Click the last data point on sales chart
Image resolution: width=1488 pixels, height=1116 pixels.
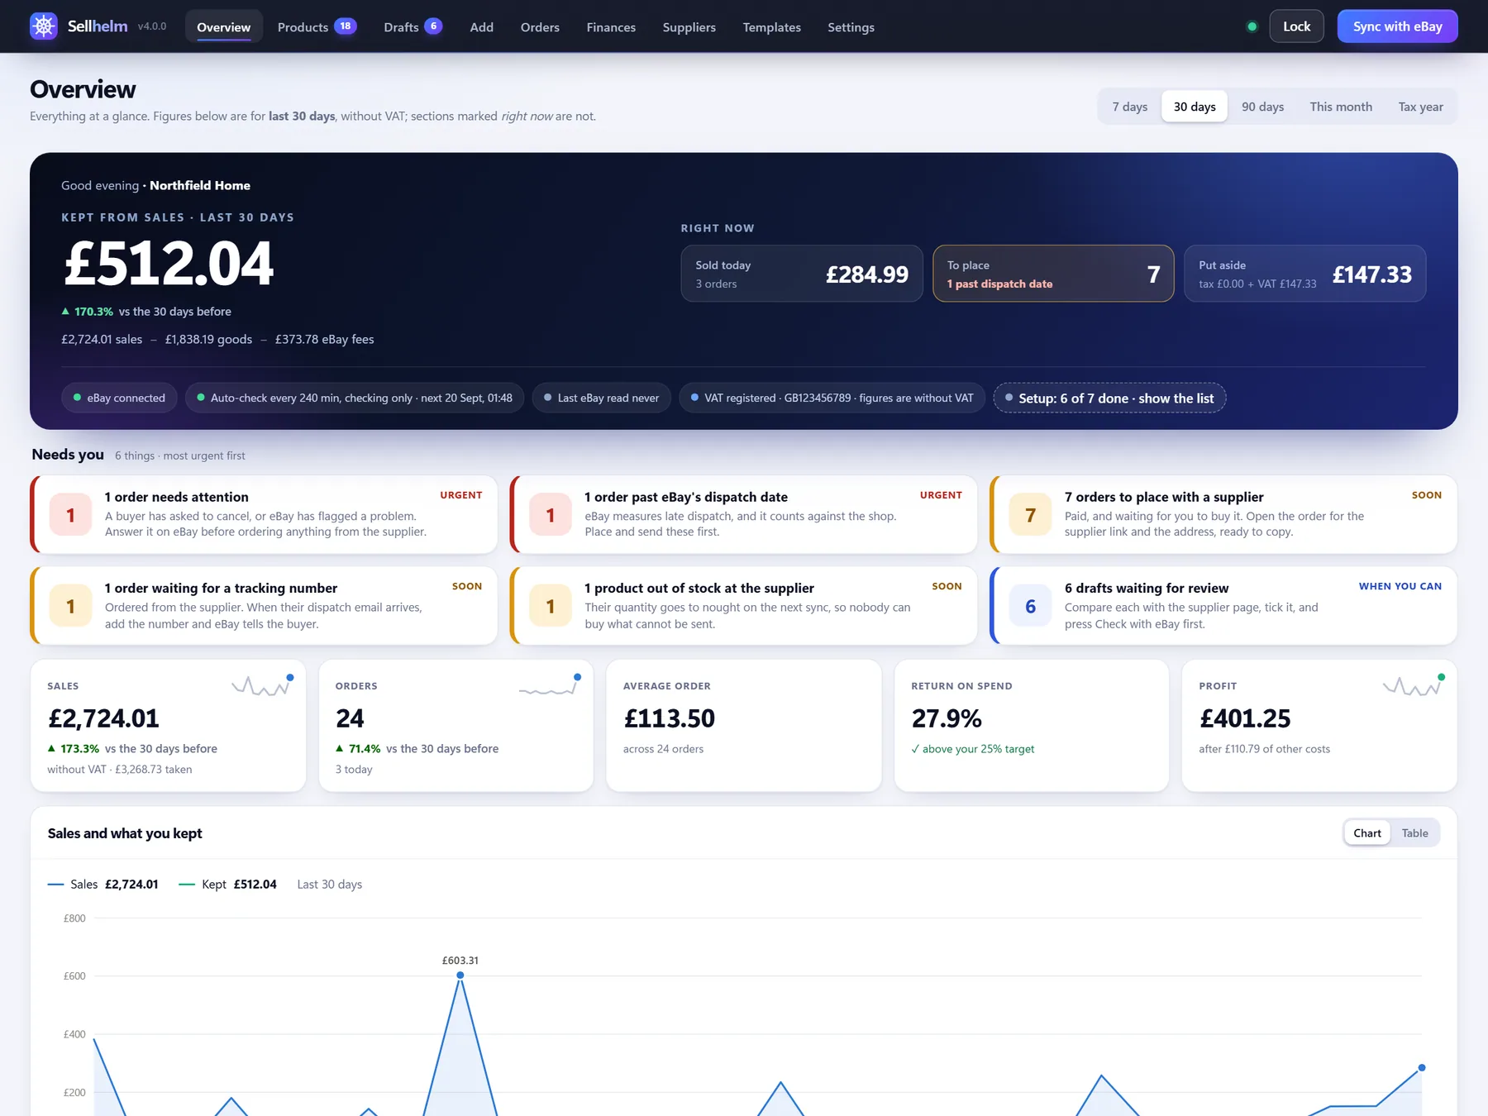1422,1068
